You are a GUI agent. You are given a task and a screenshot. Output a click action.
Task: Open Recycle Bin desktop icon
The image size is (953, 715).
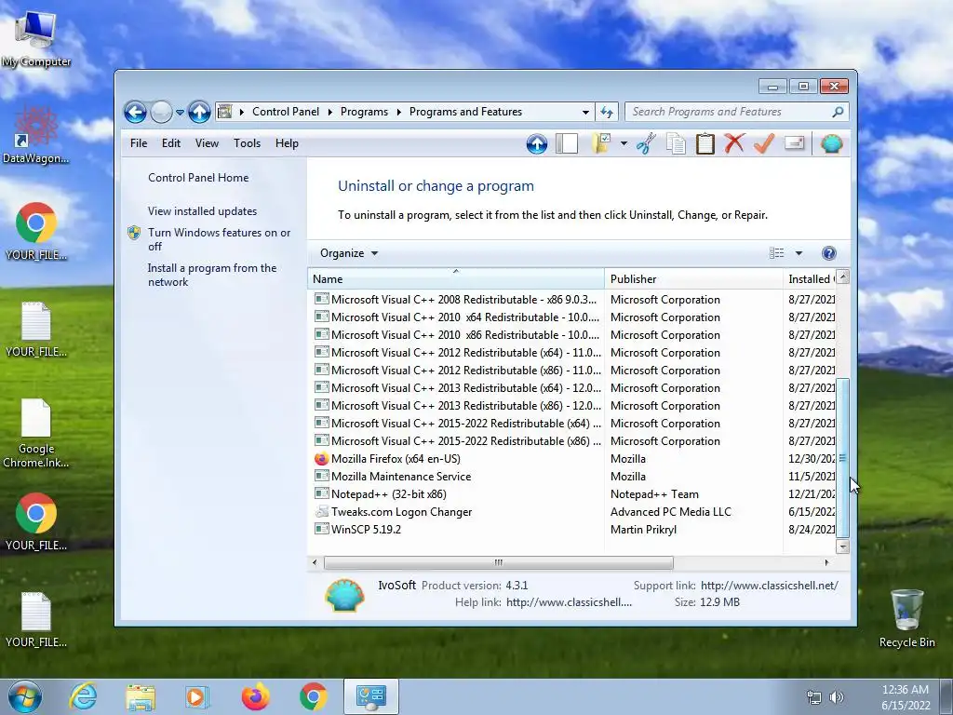906,618
